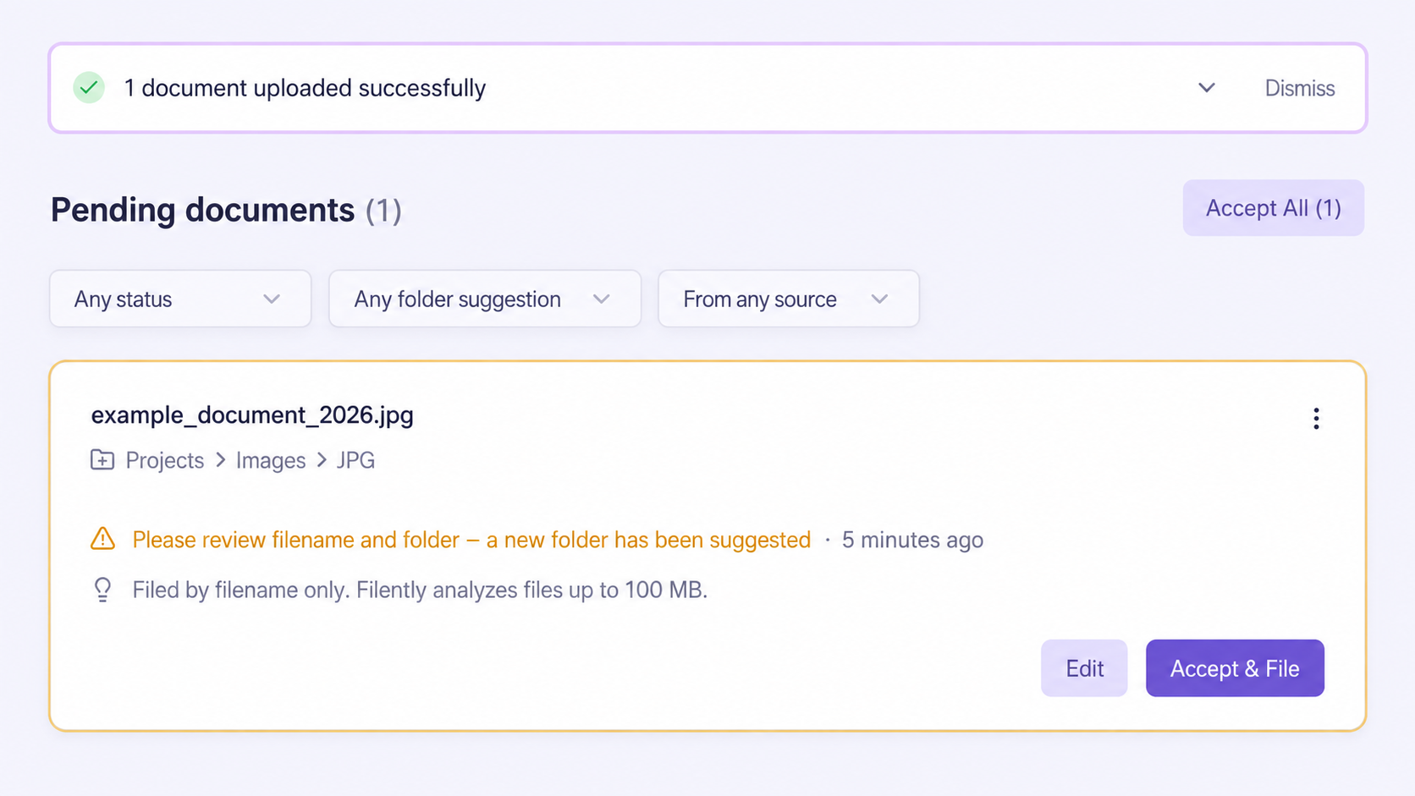Click the Accept & File button
Image resolution: width=1415 pixels, height=796 pixels.
[1235, 668]
